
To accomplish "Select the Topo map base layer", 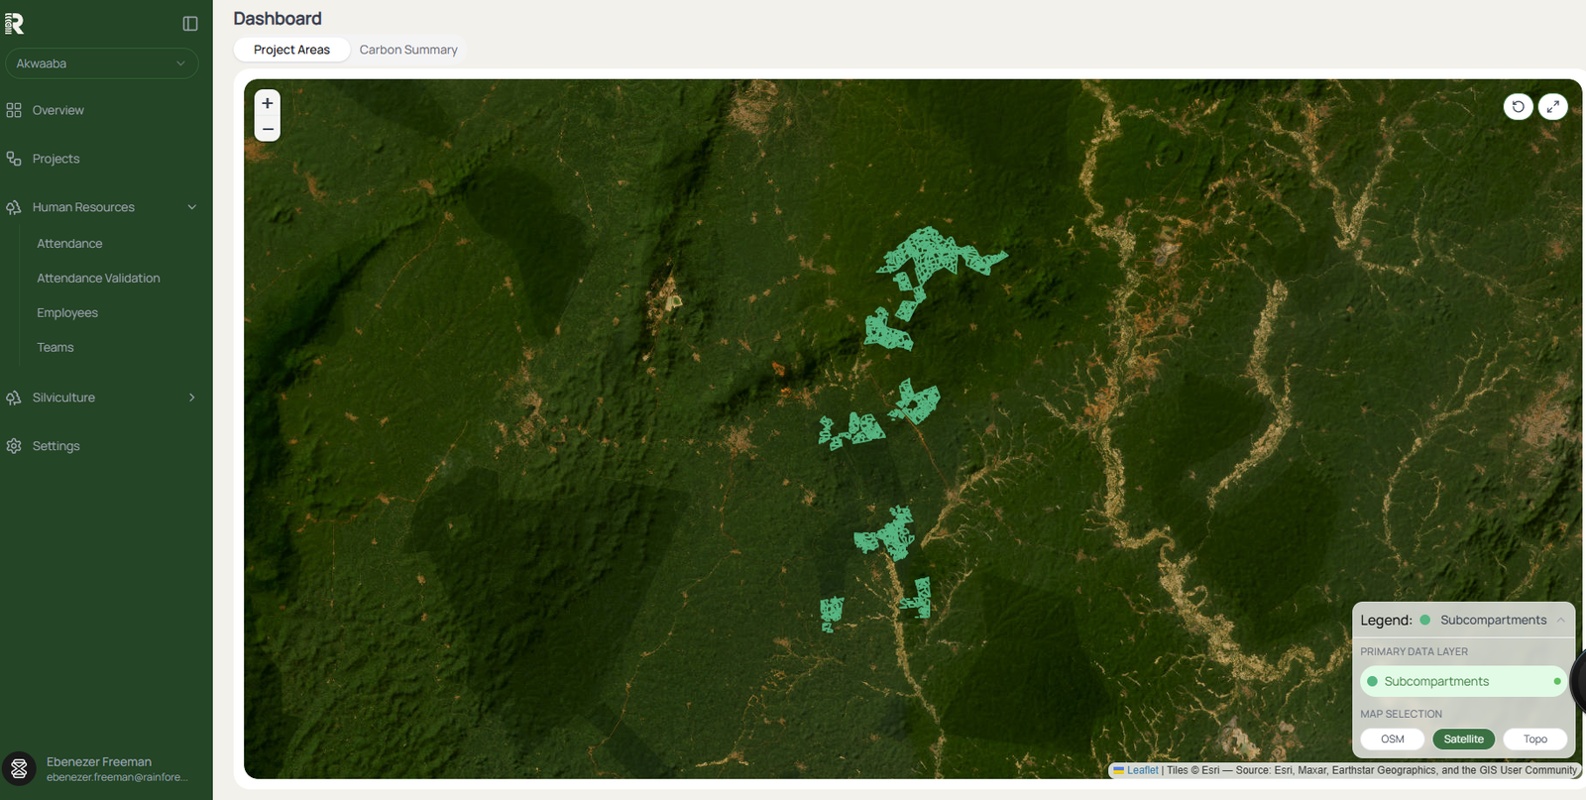I will (x=1534, y=739).
